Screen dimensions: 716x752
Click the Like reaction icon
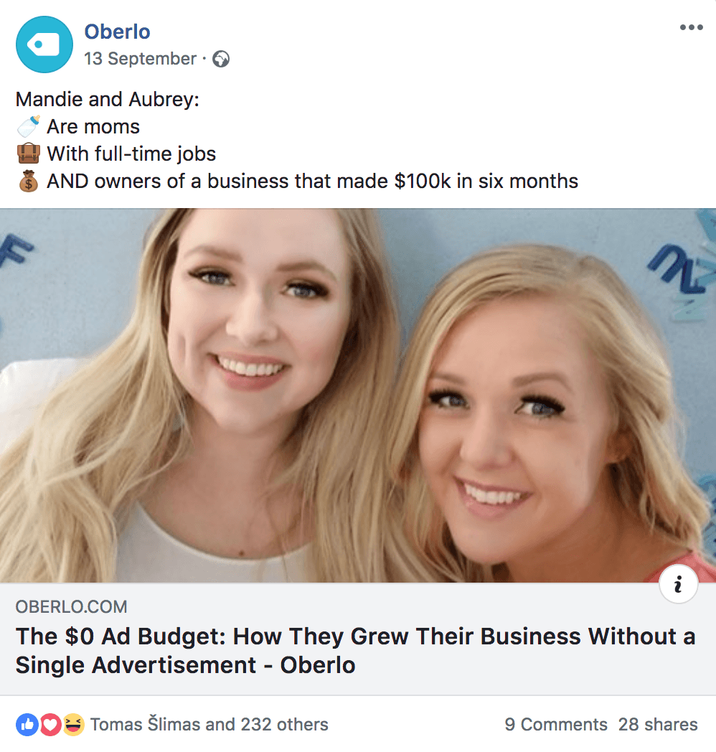[27, 724]
